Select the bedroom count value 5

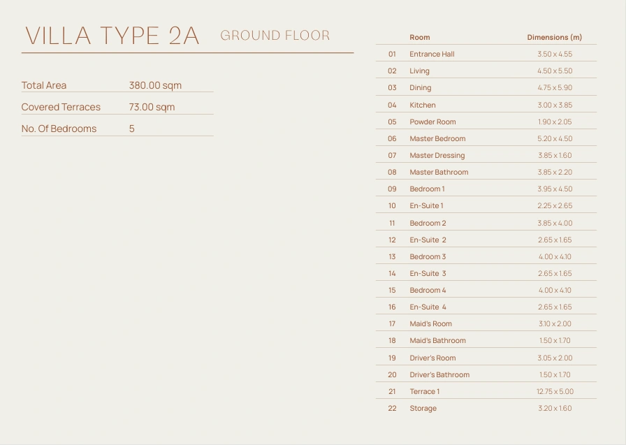(132, 129)
